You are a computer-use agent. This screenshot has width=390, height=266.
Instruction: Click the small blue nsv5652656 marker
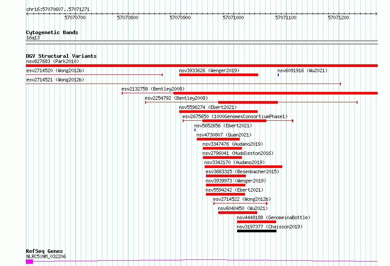(195, 130)
